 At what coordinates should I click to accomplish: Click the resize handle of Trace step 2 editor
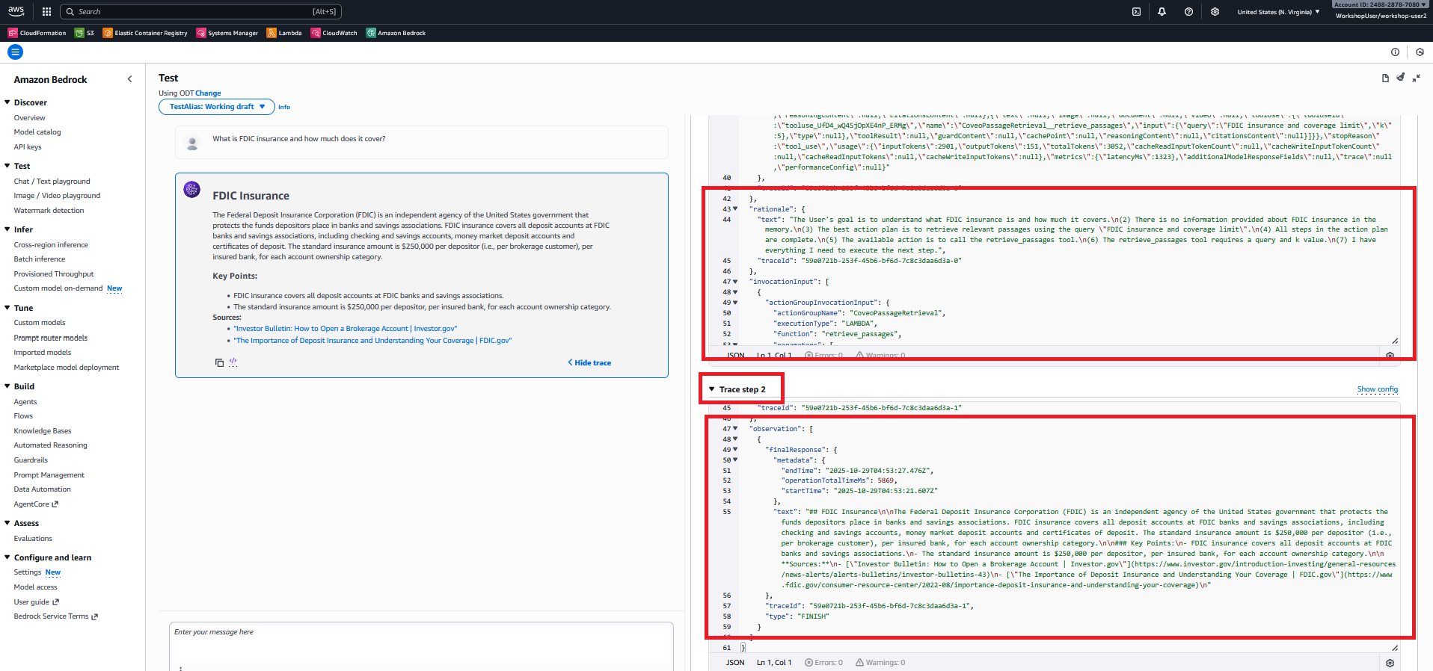coord(1395,648)
